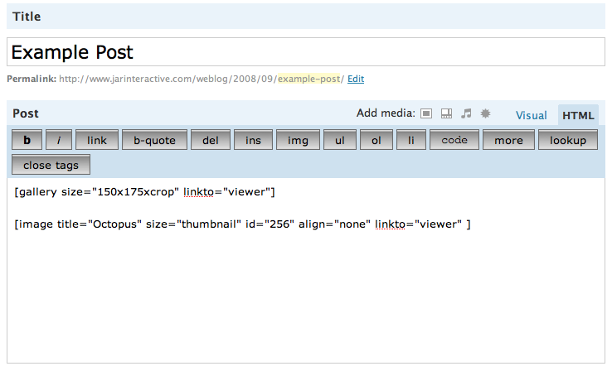Click the Add Audio music note icon
This screenshot has width=612, height=371.
tap(466, 113)
